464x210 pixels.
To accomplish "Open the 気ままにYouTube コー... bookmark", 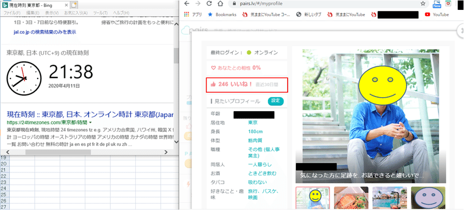I will coord(266,14).
